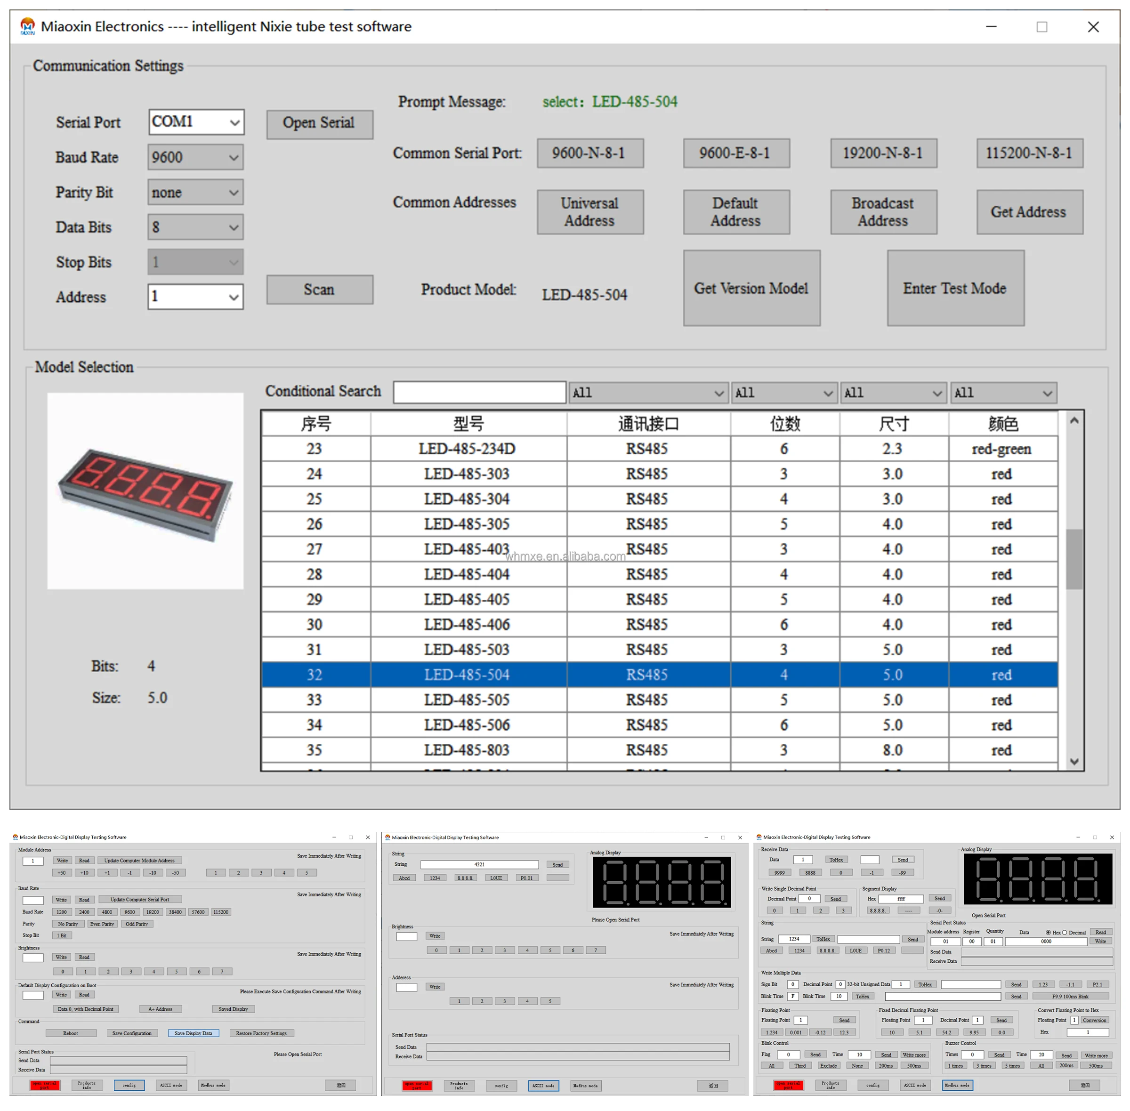Image resolution: width=1130 pixels, height=1111 pixels.
Task: Switch to ASCII mode
Action: coord(170,1085)
